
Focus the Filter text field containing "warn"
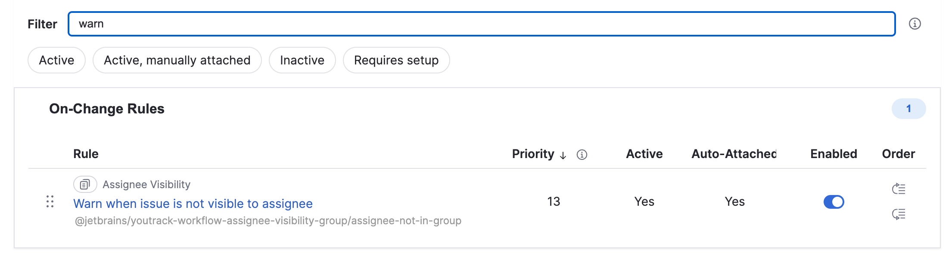point(481,24)
